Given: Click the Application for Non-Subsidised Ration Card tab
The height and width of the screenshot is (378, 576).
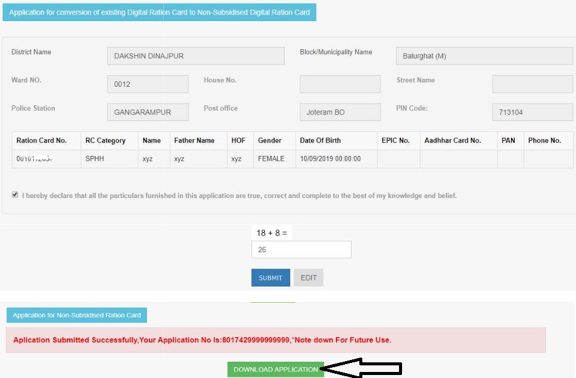Looking at the screenshot, I should point(77,315).
